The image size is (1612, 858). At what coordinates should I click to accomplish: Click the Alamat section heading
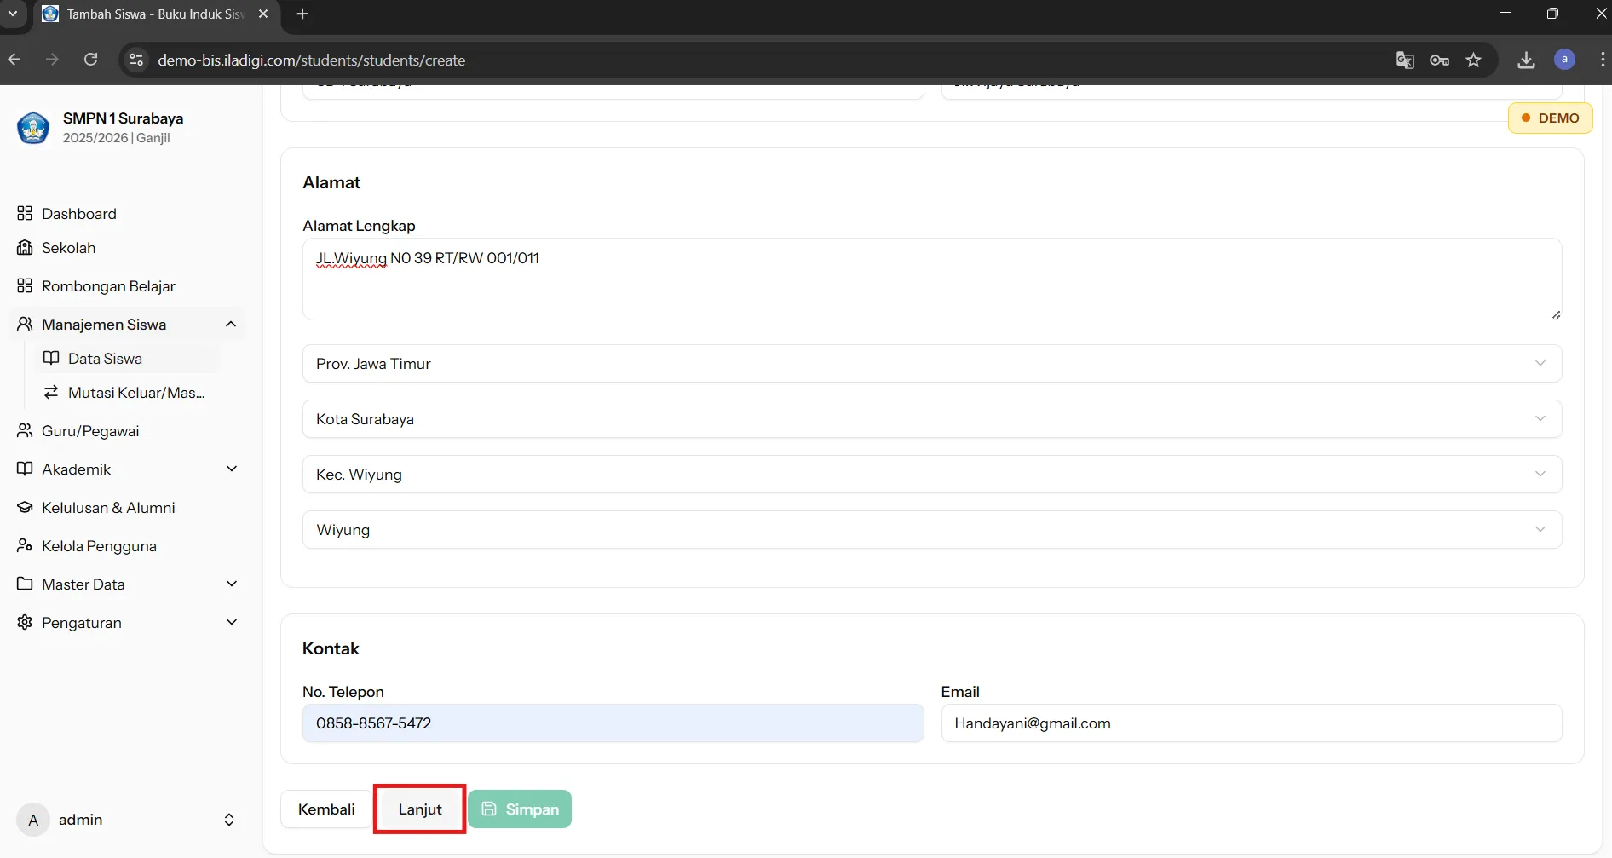pos(331,182)
